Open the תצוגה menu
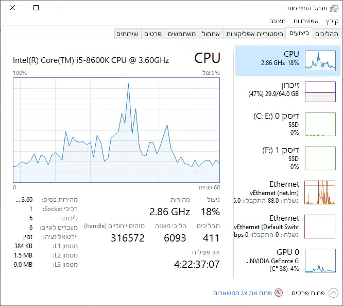 (x=278, y=21)
